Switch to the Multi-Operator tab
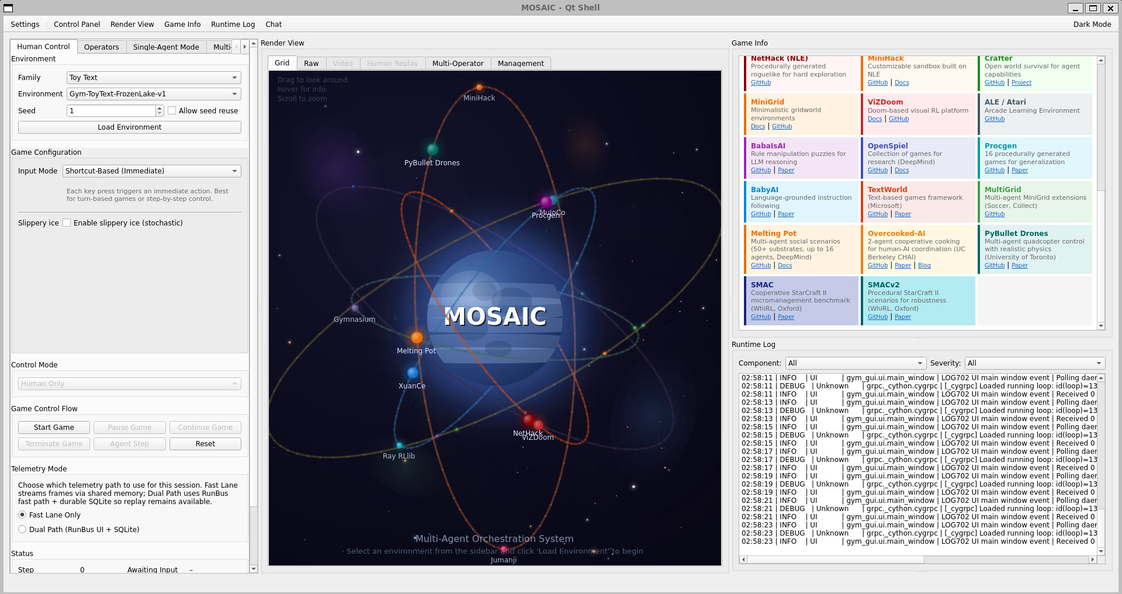 pyautogui.click(x=458, y=63)
